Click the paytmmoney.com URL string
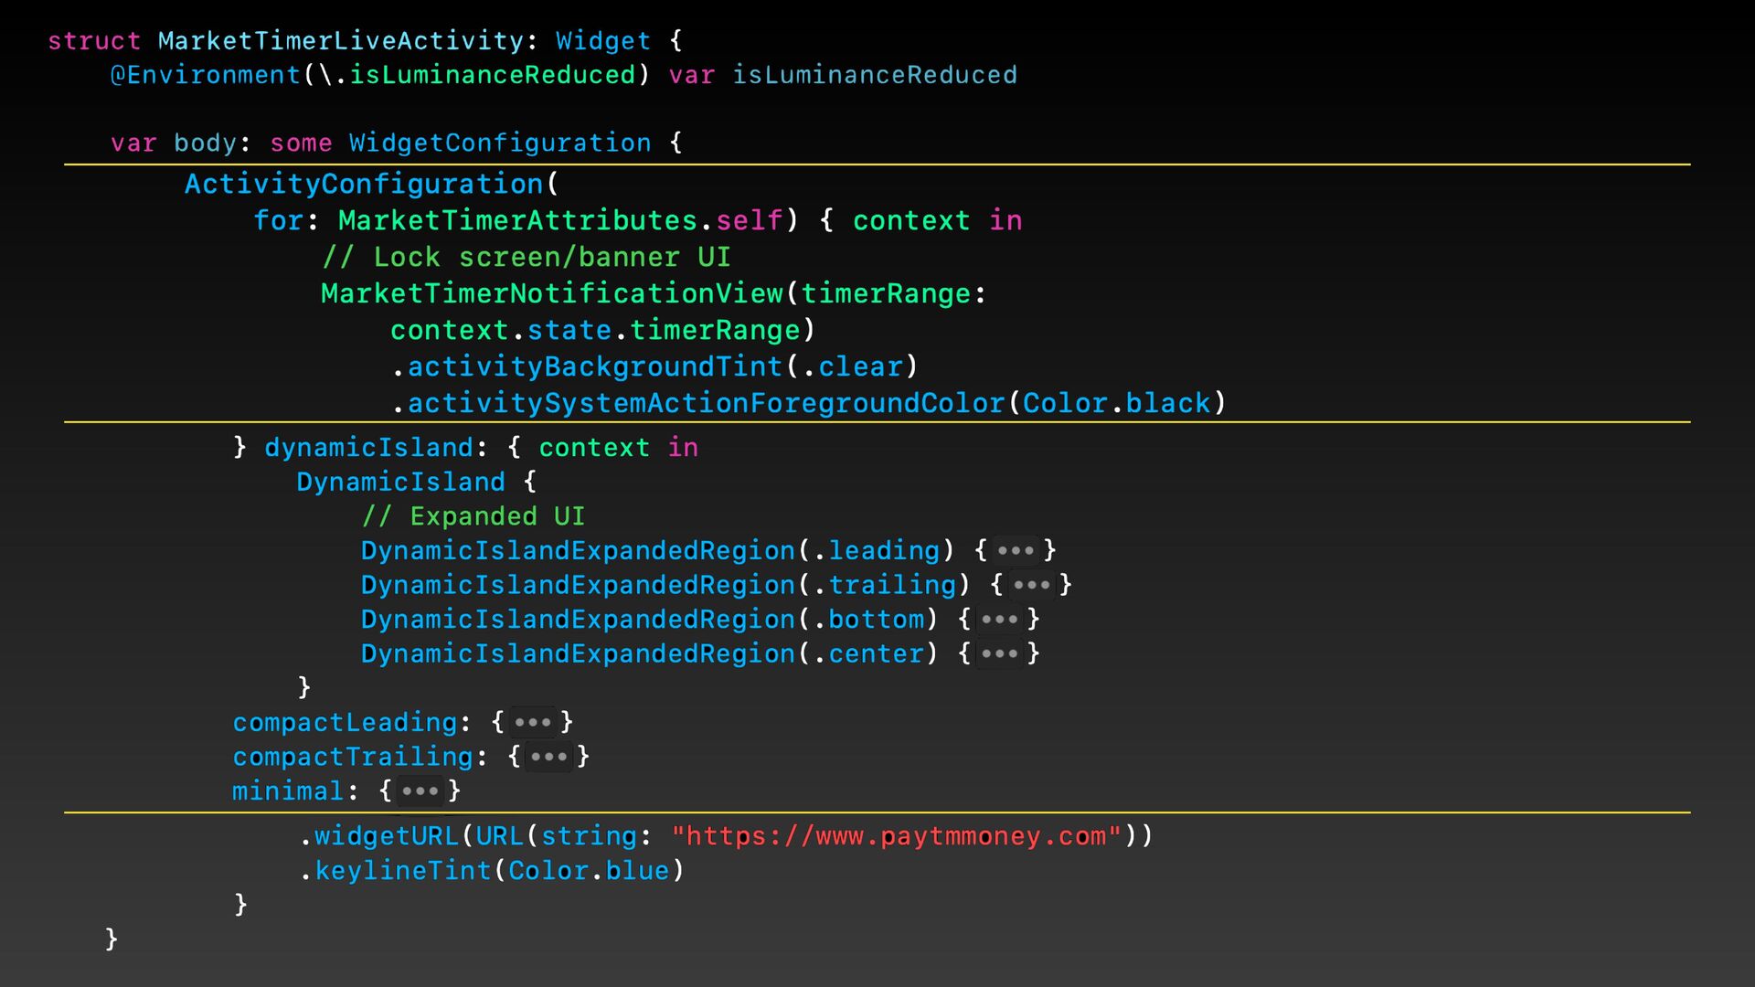This screenshot has width=1755, height=987. 896,836
